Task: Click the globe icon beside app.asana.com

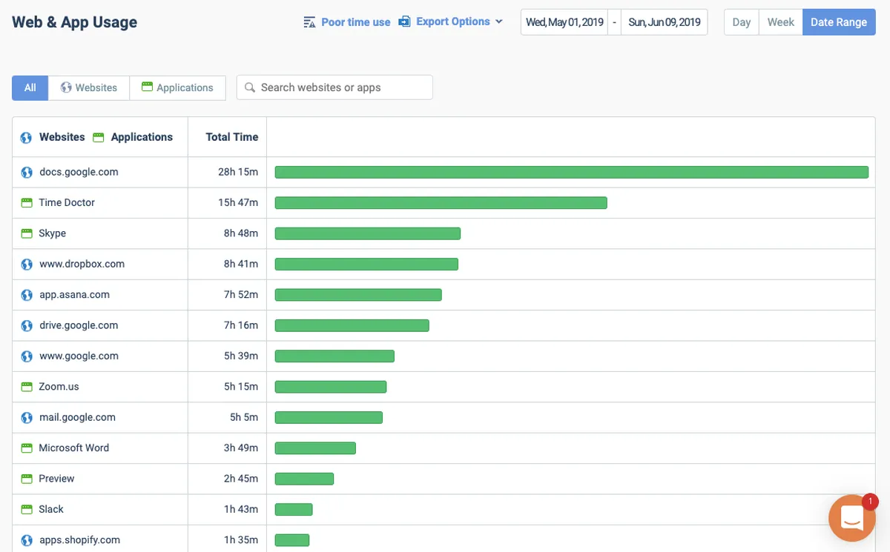Action: pyautogui.click(x=27, y=295)
